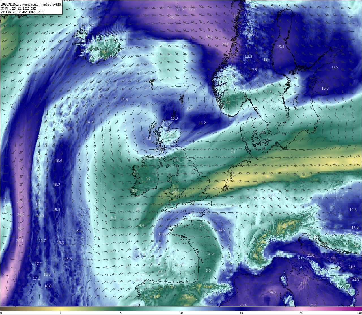
Task: Click the 14.2 value label
Action: click(x=89, y=122)
